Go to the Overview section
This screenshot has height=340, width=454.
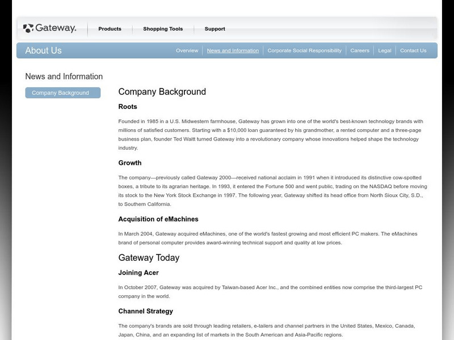(187, 50)
